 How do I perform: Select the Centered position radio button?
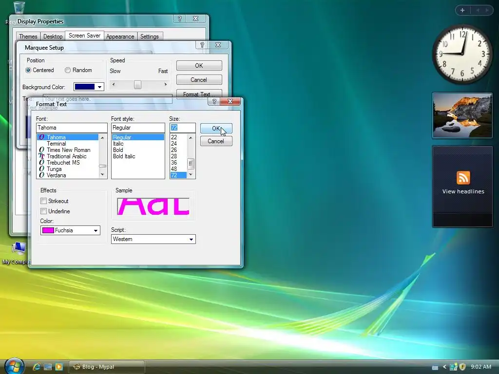28,70
